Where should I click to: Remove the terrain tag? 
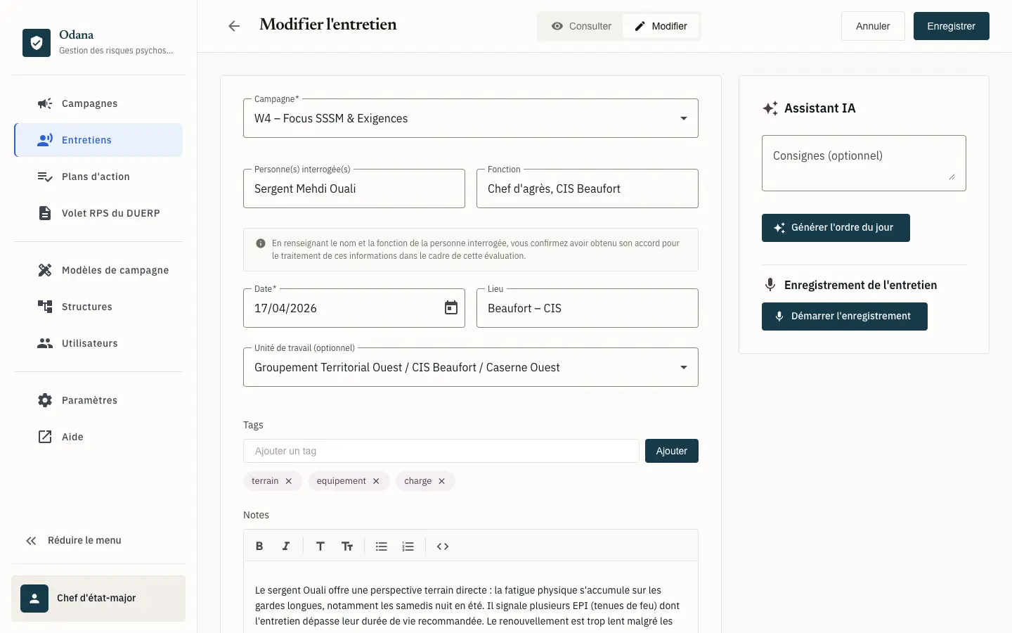click(289, 481)
